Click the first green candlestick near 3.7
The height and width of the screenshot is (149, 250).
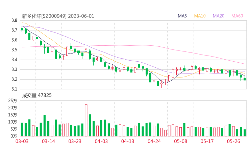point(22,29)
